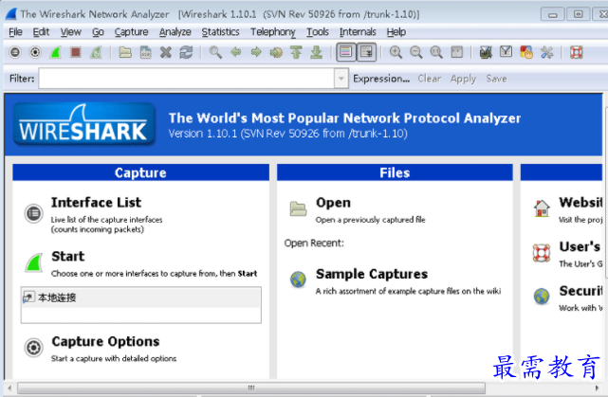This screenshot has height=397, width=608.
Task: Open coloring rules toolbar icon
Action: [x=526, y=52]
